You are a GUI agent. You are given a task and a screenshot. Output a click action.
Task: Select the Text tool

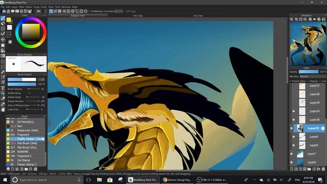point(3,88)
